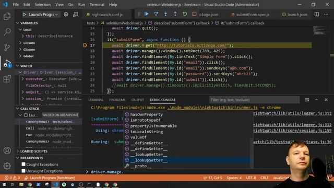Viewport: 334px width, 188px height.
Task: Continue execution in debug toolbar
Action: coord(147,14)
